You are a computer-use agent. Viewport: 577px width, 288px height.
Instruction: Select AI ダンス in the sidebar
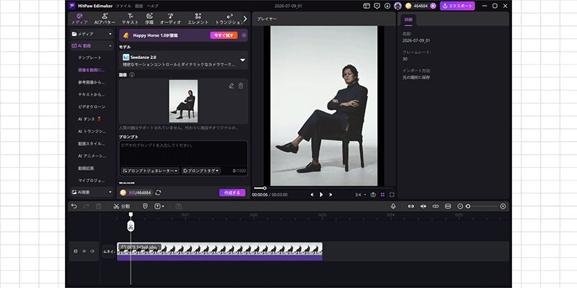coord(89,119)
